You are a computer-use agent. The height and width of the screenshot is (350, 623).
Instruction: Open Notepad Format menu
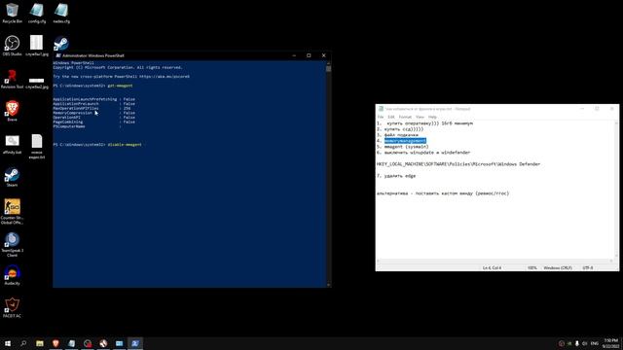[405, 117]
